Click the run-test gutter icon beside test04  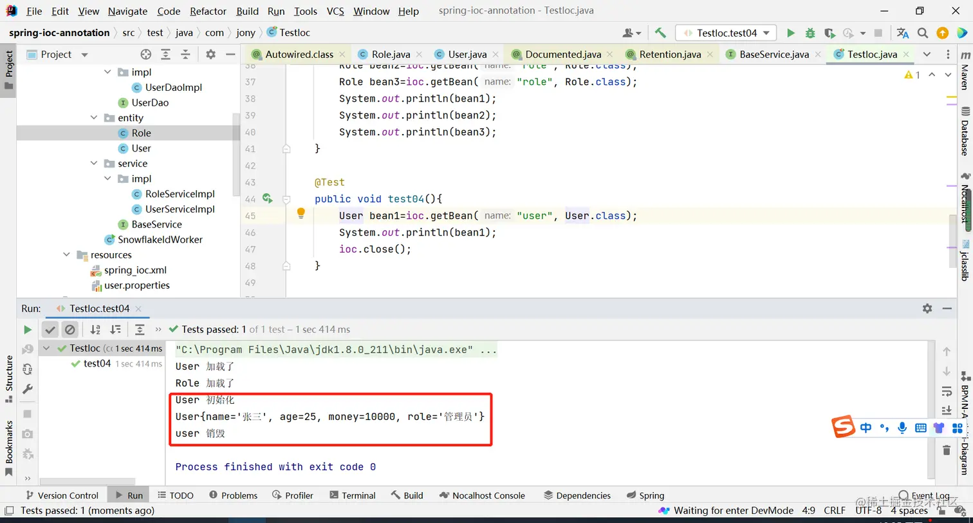pyautogui.click(x=268, y=198)
